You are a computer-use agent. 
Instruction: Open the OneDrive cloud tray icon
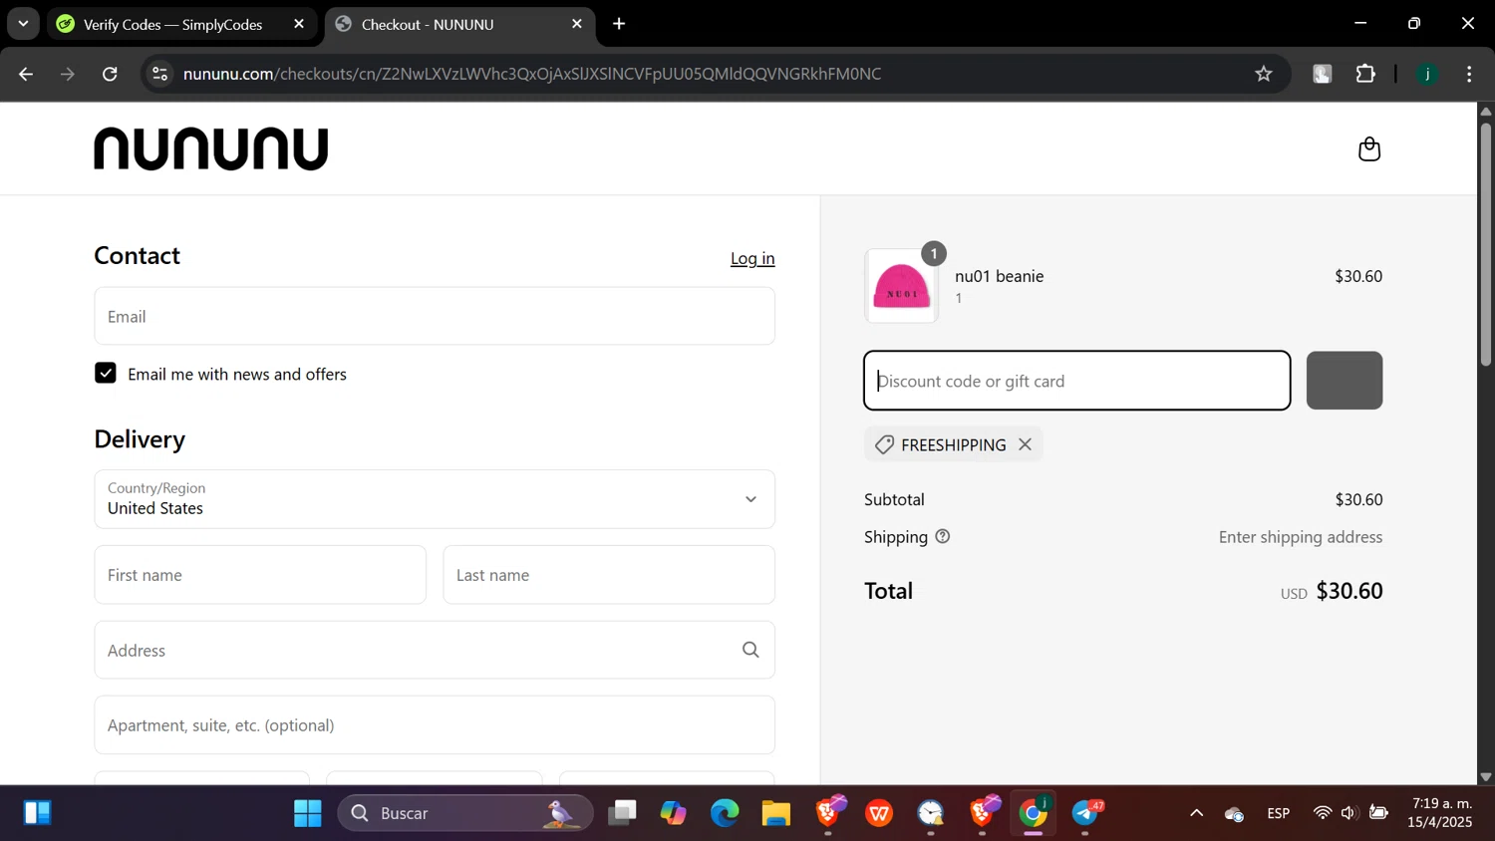click(1234, 815)
